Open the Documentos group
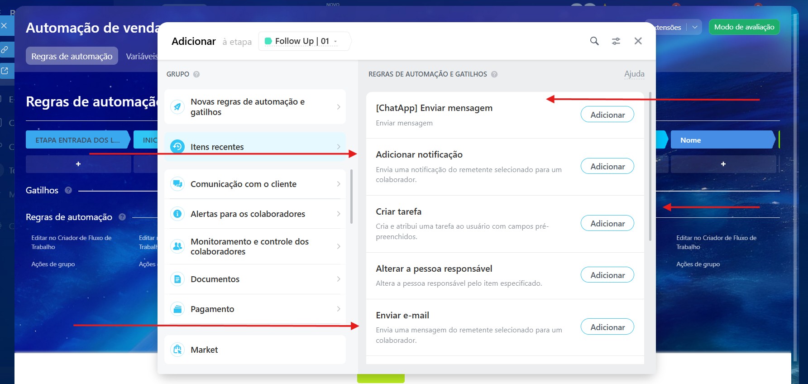 coord(255,279)
